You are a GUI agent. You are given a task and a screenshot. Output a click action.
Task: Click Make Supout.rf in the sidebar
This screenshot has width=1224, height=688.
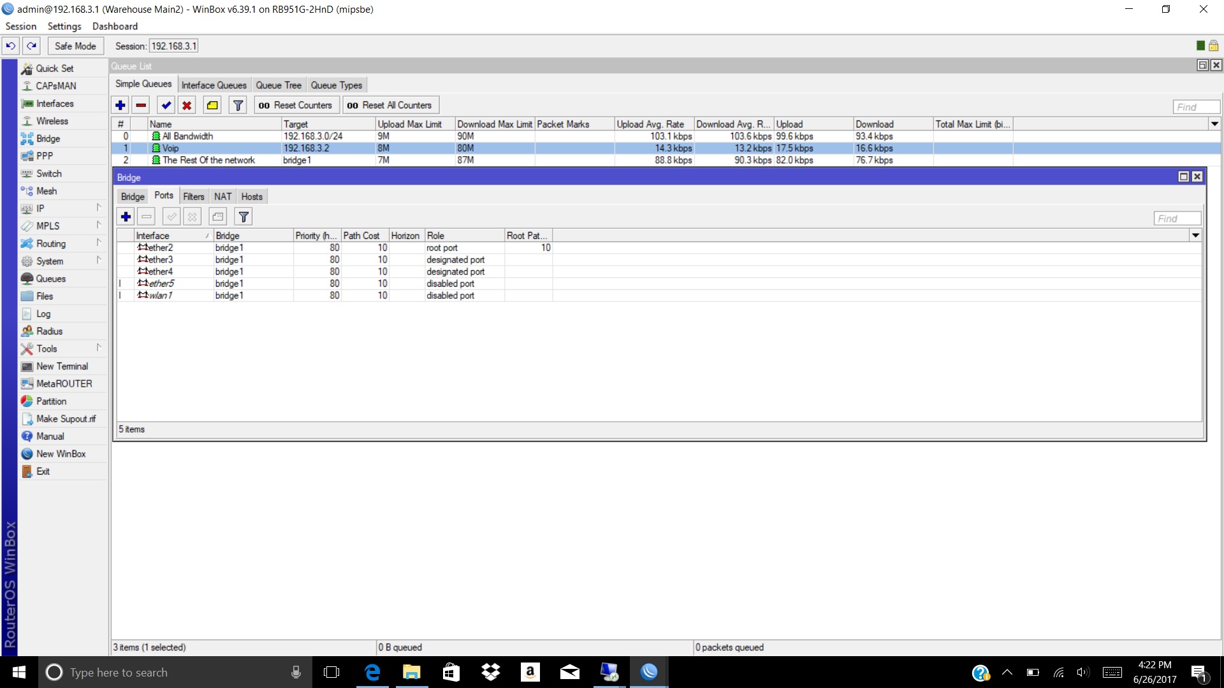(62, 419)
